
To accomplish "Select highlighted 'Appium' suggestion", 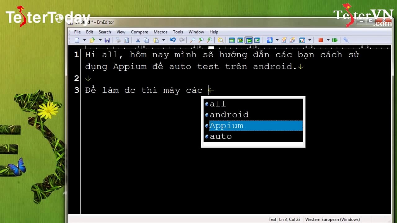I will click(253, 126).
